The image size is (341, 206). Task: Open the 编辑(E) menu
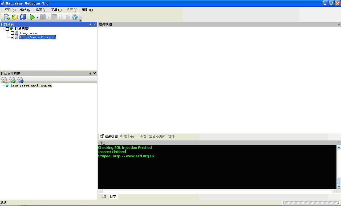[x=26, y=10]
